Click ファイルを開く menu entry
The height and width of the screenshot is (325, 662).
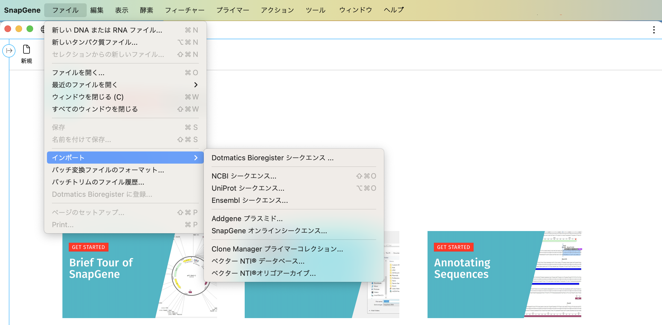78,73
